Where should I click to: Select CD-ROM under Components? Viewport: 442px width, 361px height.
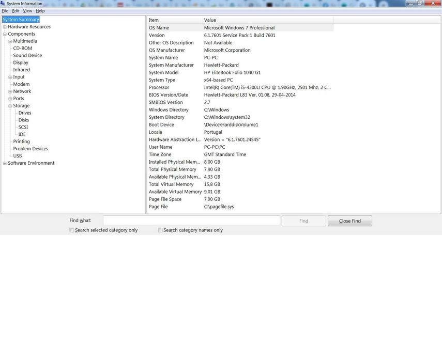tap(23, 48)
